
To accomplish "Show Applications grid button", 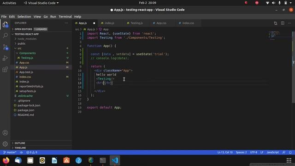I will [289, 160].
